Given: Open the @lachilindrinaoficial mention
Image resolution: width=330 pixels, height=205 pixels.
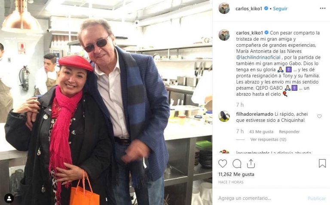Looking at the screenshot, I should click(258, 57).
